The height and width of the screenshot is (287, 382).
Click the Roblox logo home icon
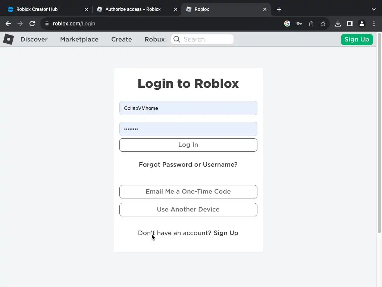(x=9, y=39)
